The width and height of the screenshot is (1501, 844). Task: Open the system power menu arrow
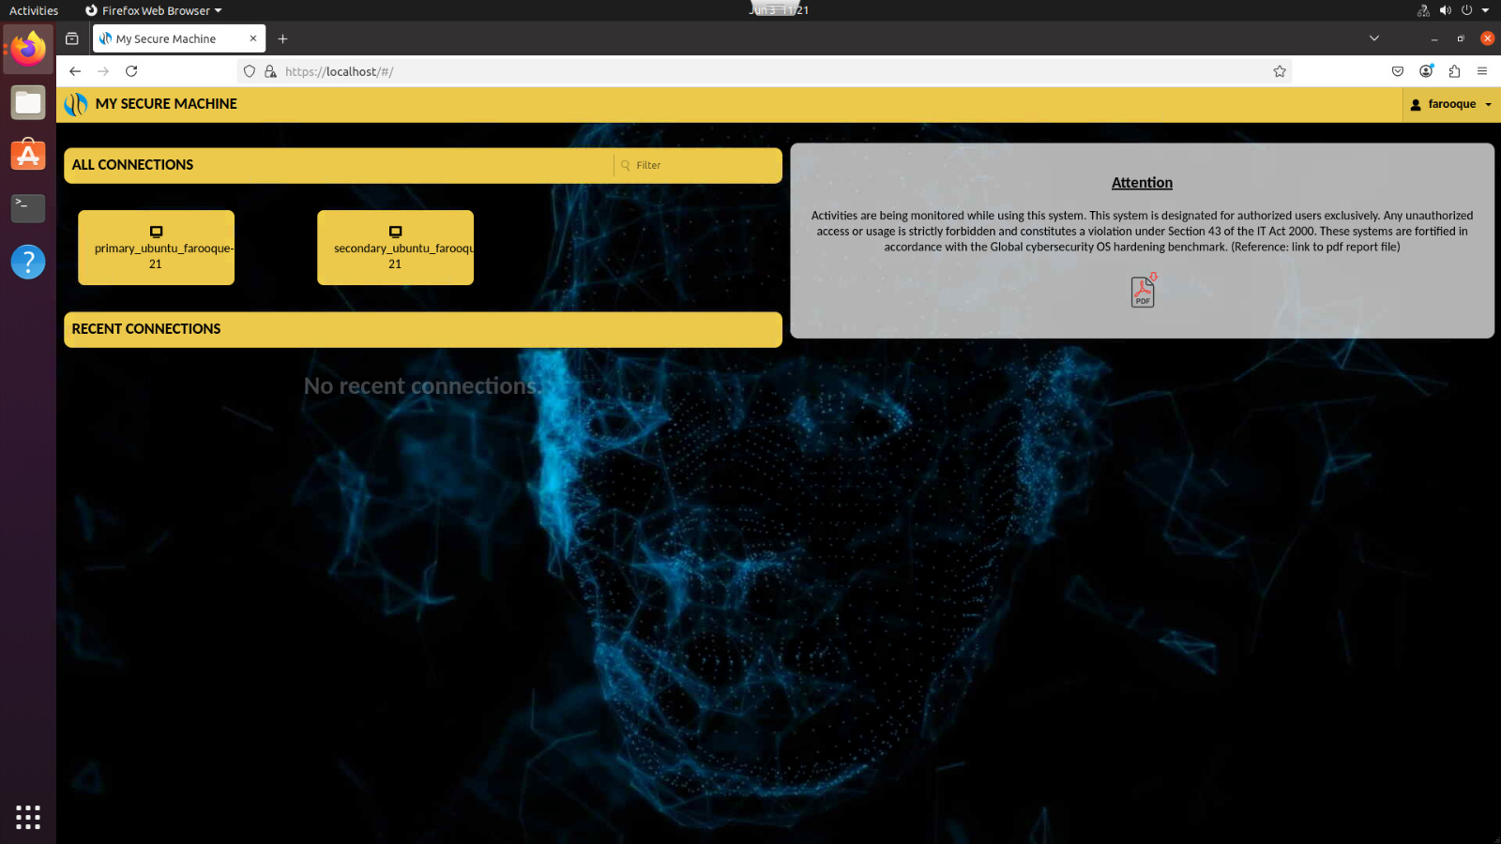(1485, 10)
